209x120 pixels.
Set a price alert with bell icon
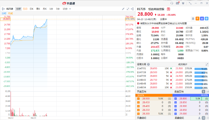click(x=193, y=19)
